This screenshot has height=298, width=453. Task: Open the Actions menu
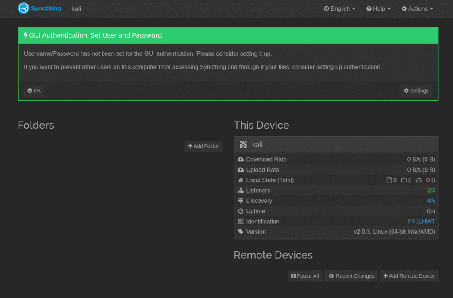click(417, 9)
